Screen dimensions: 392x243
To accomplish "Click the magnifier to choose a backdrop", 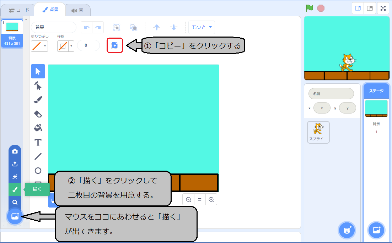I will click(x=15, y=202).
